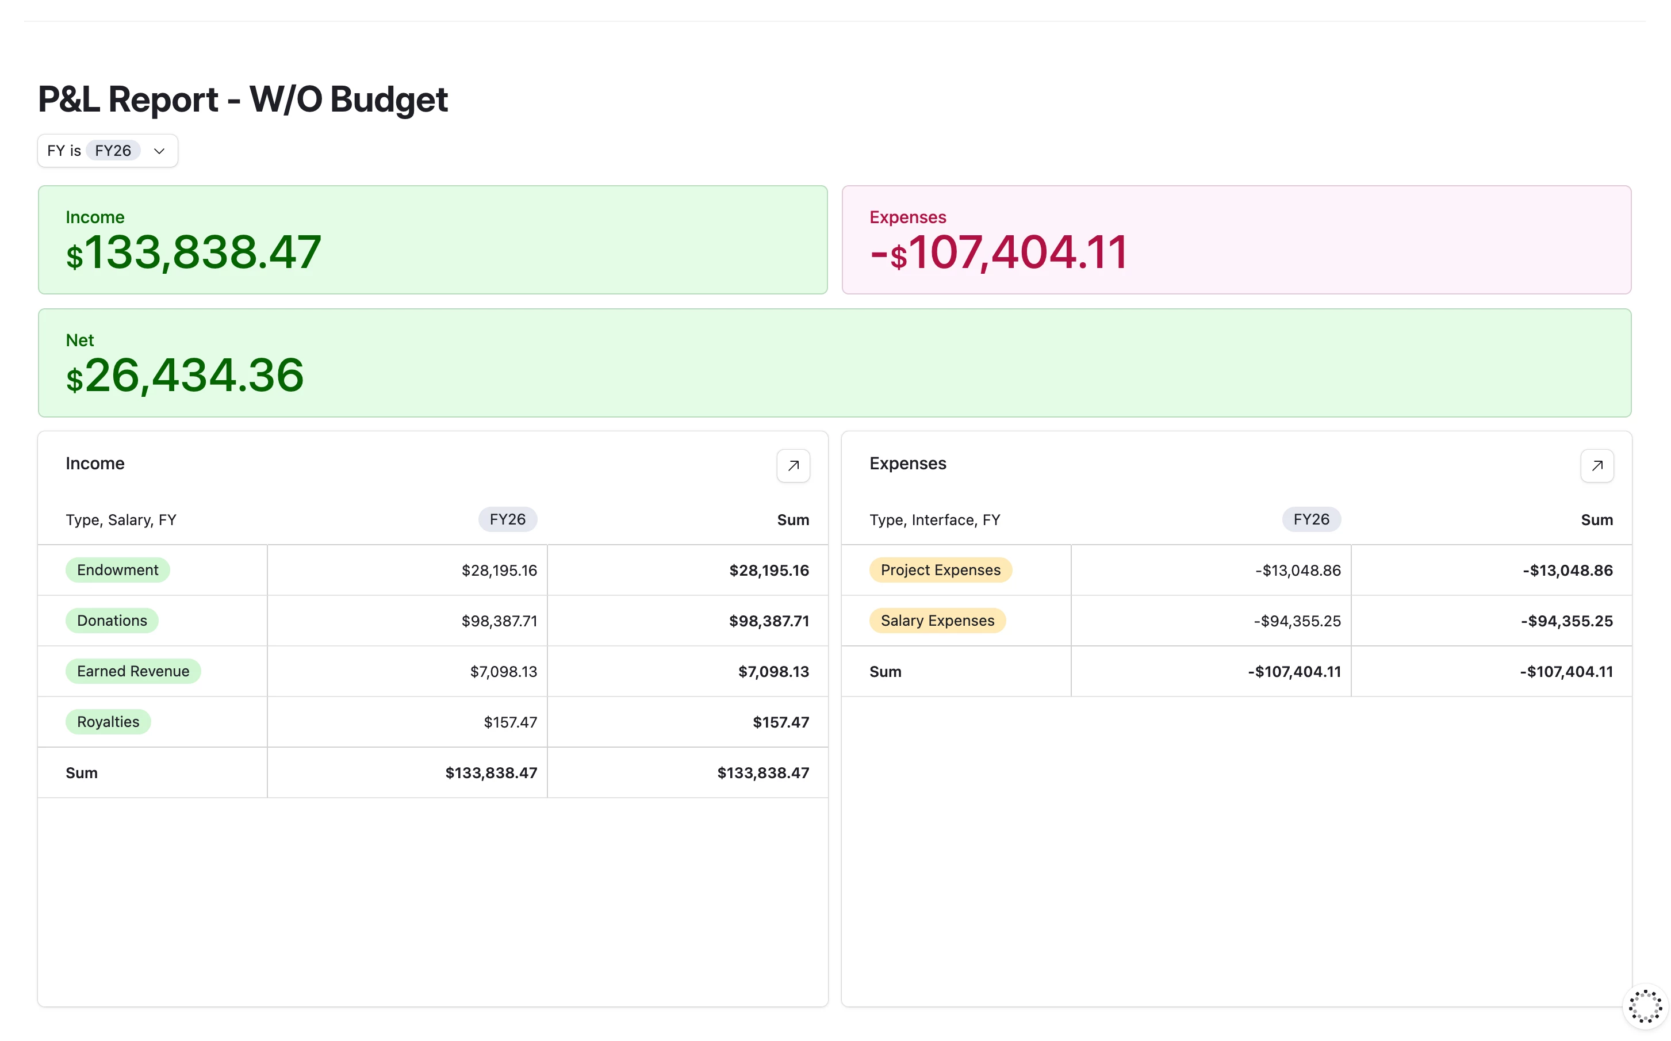Click the FY26 column header in Income table
Viewport: 1671px width, 1041px height.
click(507, 519)
